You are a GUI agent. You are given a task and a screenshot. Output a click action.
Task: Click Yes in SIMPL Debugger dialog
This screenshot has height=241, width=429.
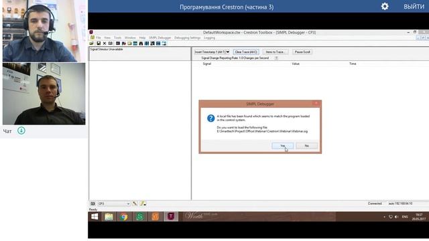[x=283, y=146]
